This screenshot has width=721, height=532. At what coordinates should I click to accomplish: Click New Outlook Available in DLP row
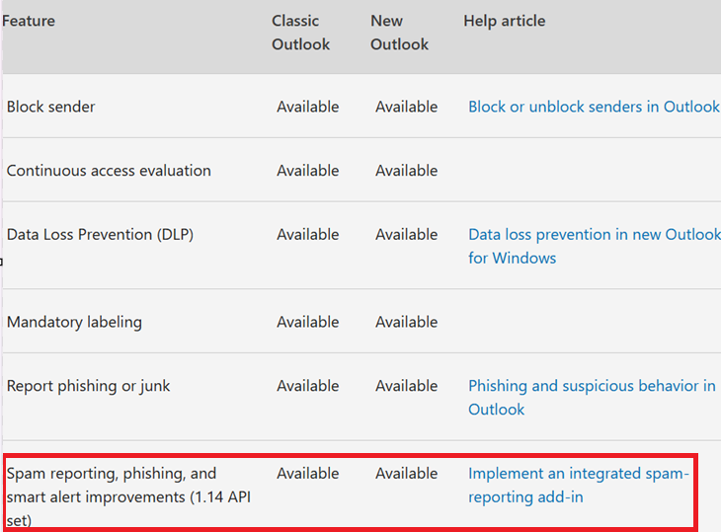[407, 234]
